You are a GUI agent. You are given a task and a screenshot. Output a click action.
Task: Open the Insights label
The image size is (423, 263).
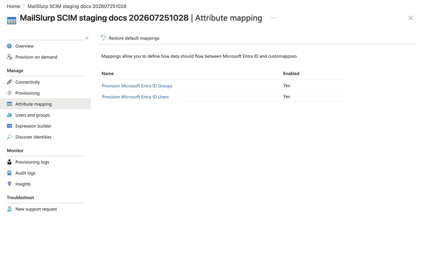[x=23, y=184]
